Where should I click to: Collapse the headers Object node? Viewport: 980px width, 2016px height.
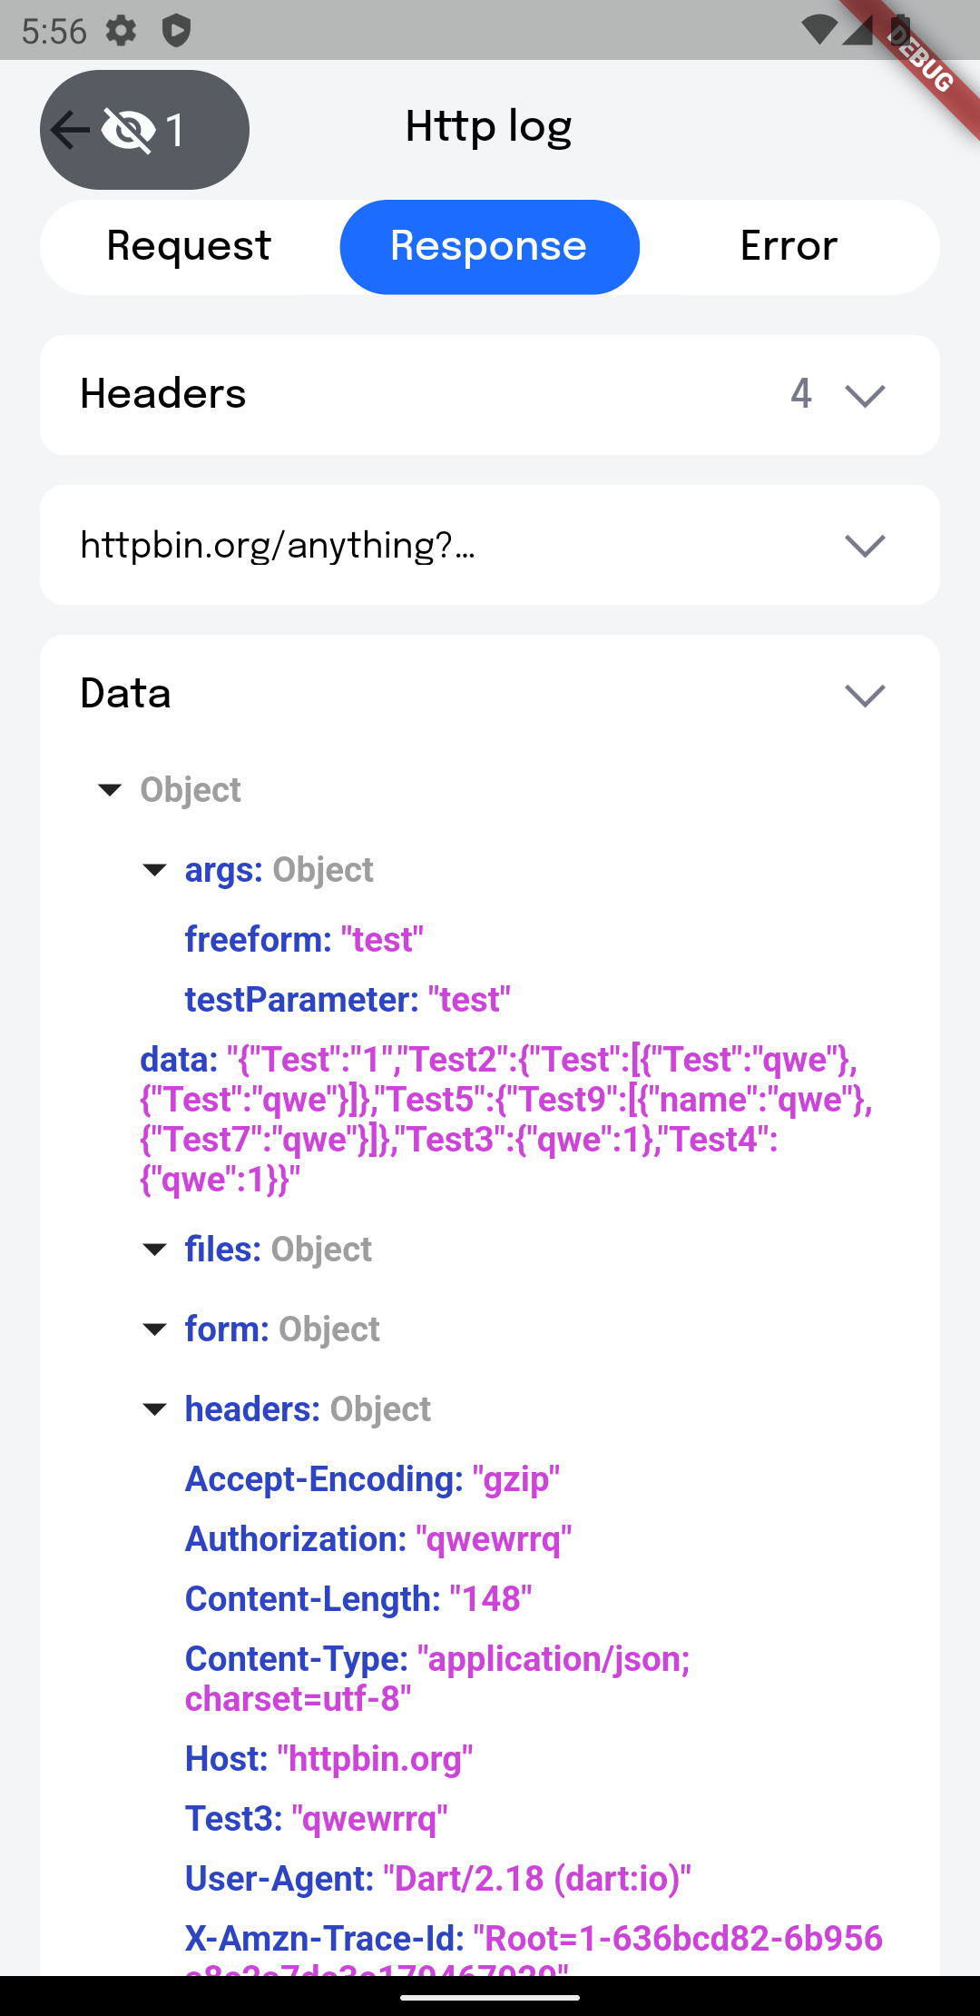pos(155,1409)
